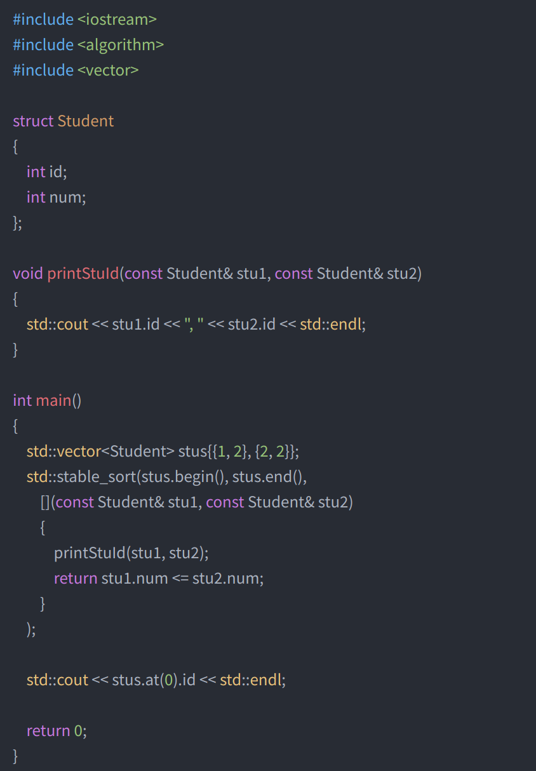The height and width of the screenshot is (771, 536).
Task: Click the std::endl in printStuId
Action: 332,325
